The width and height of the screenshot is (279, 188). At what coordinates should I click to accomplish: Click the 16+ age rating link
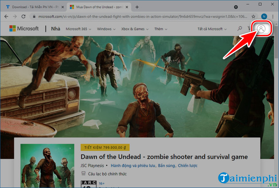pyautogui.click(x=101, y=184)
